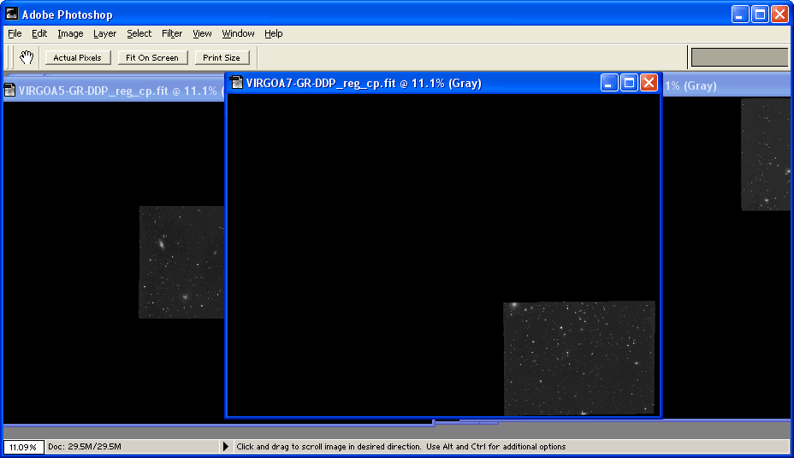The image size is (794, 458).
Task: Click the Actual Pixels button
Action: [77, 58]
